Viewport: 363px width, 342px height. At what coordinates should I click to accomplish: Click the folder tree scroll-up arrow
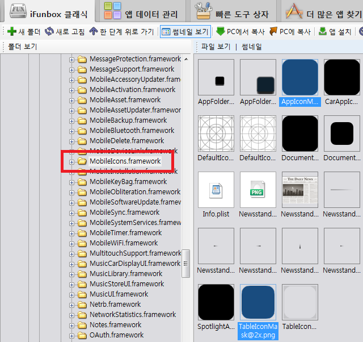[186, 59]
